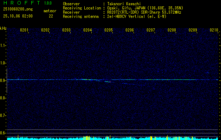Click the HROFFT title text
This screenshot has width=221, height=140.
[x=22, y=3]
